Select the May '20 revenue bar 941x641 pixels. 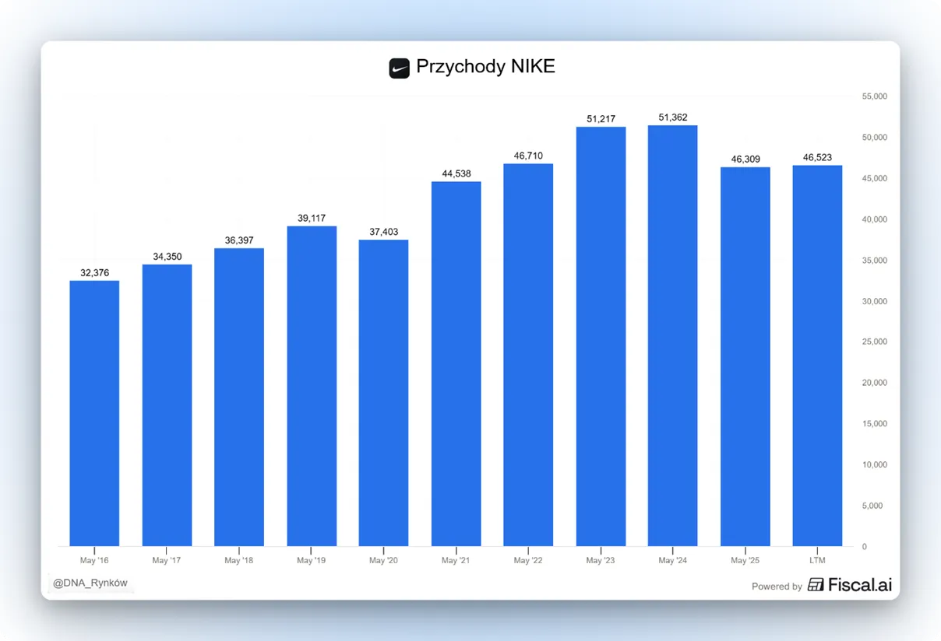(383, 393)
